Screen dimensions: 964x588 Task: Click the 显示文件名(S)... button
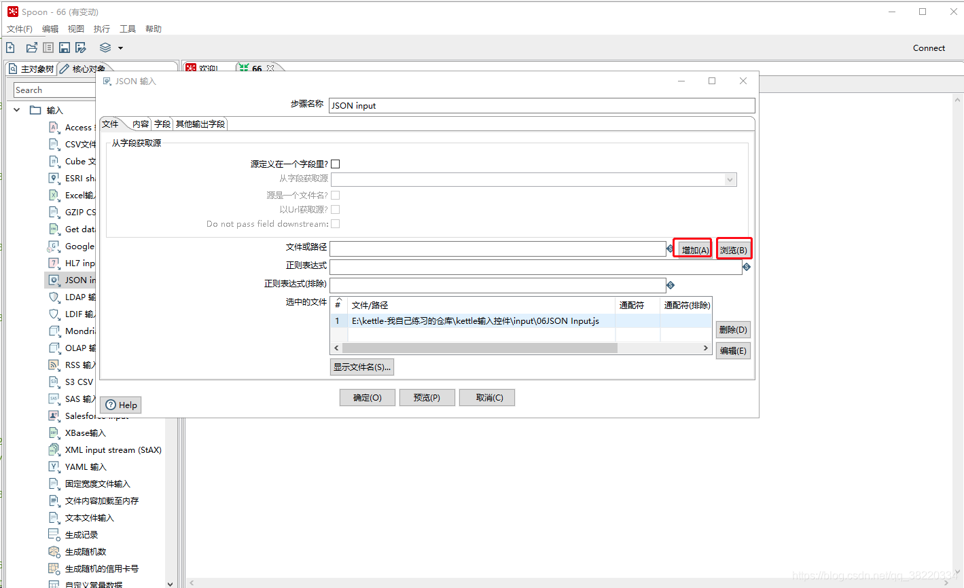(362, 367)
